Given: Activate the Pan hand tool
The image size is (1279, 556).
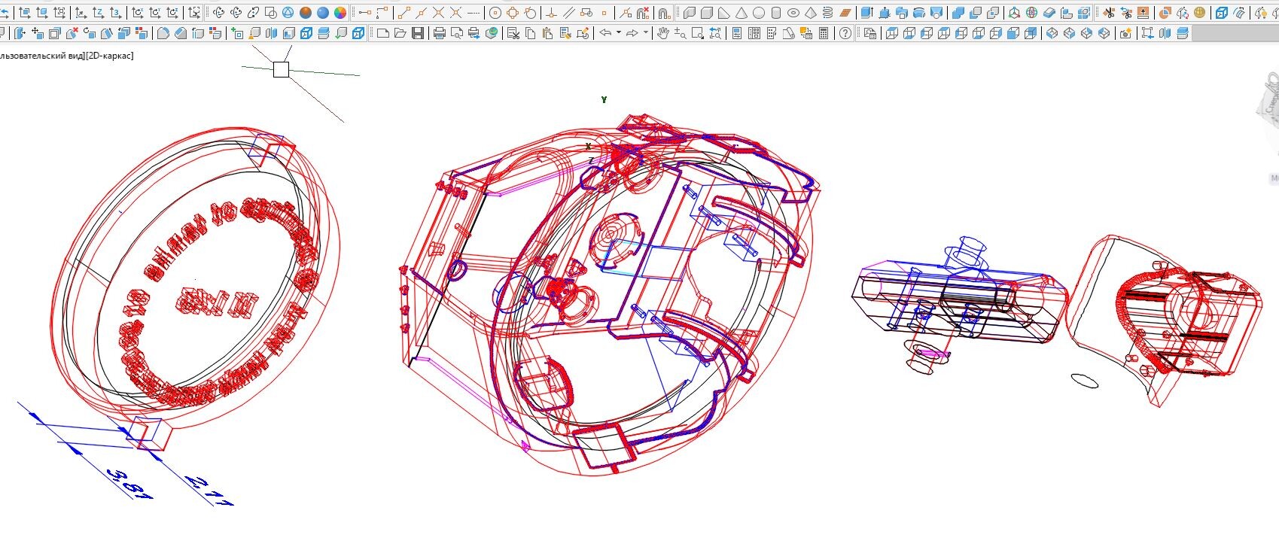Looking at the screenshot, I should (x=662, y=33).
